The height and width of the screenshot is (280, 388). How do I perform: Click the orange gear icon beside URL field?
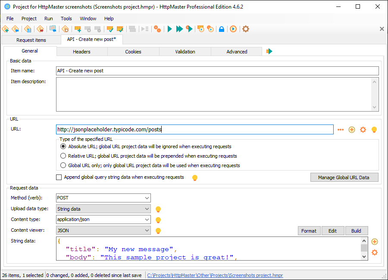pyautogui.click(x=363, y=130)
